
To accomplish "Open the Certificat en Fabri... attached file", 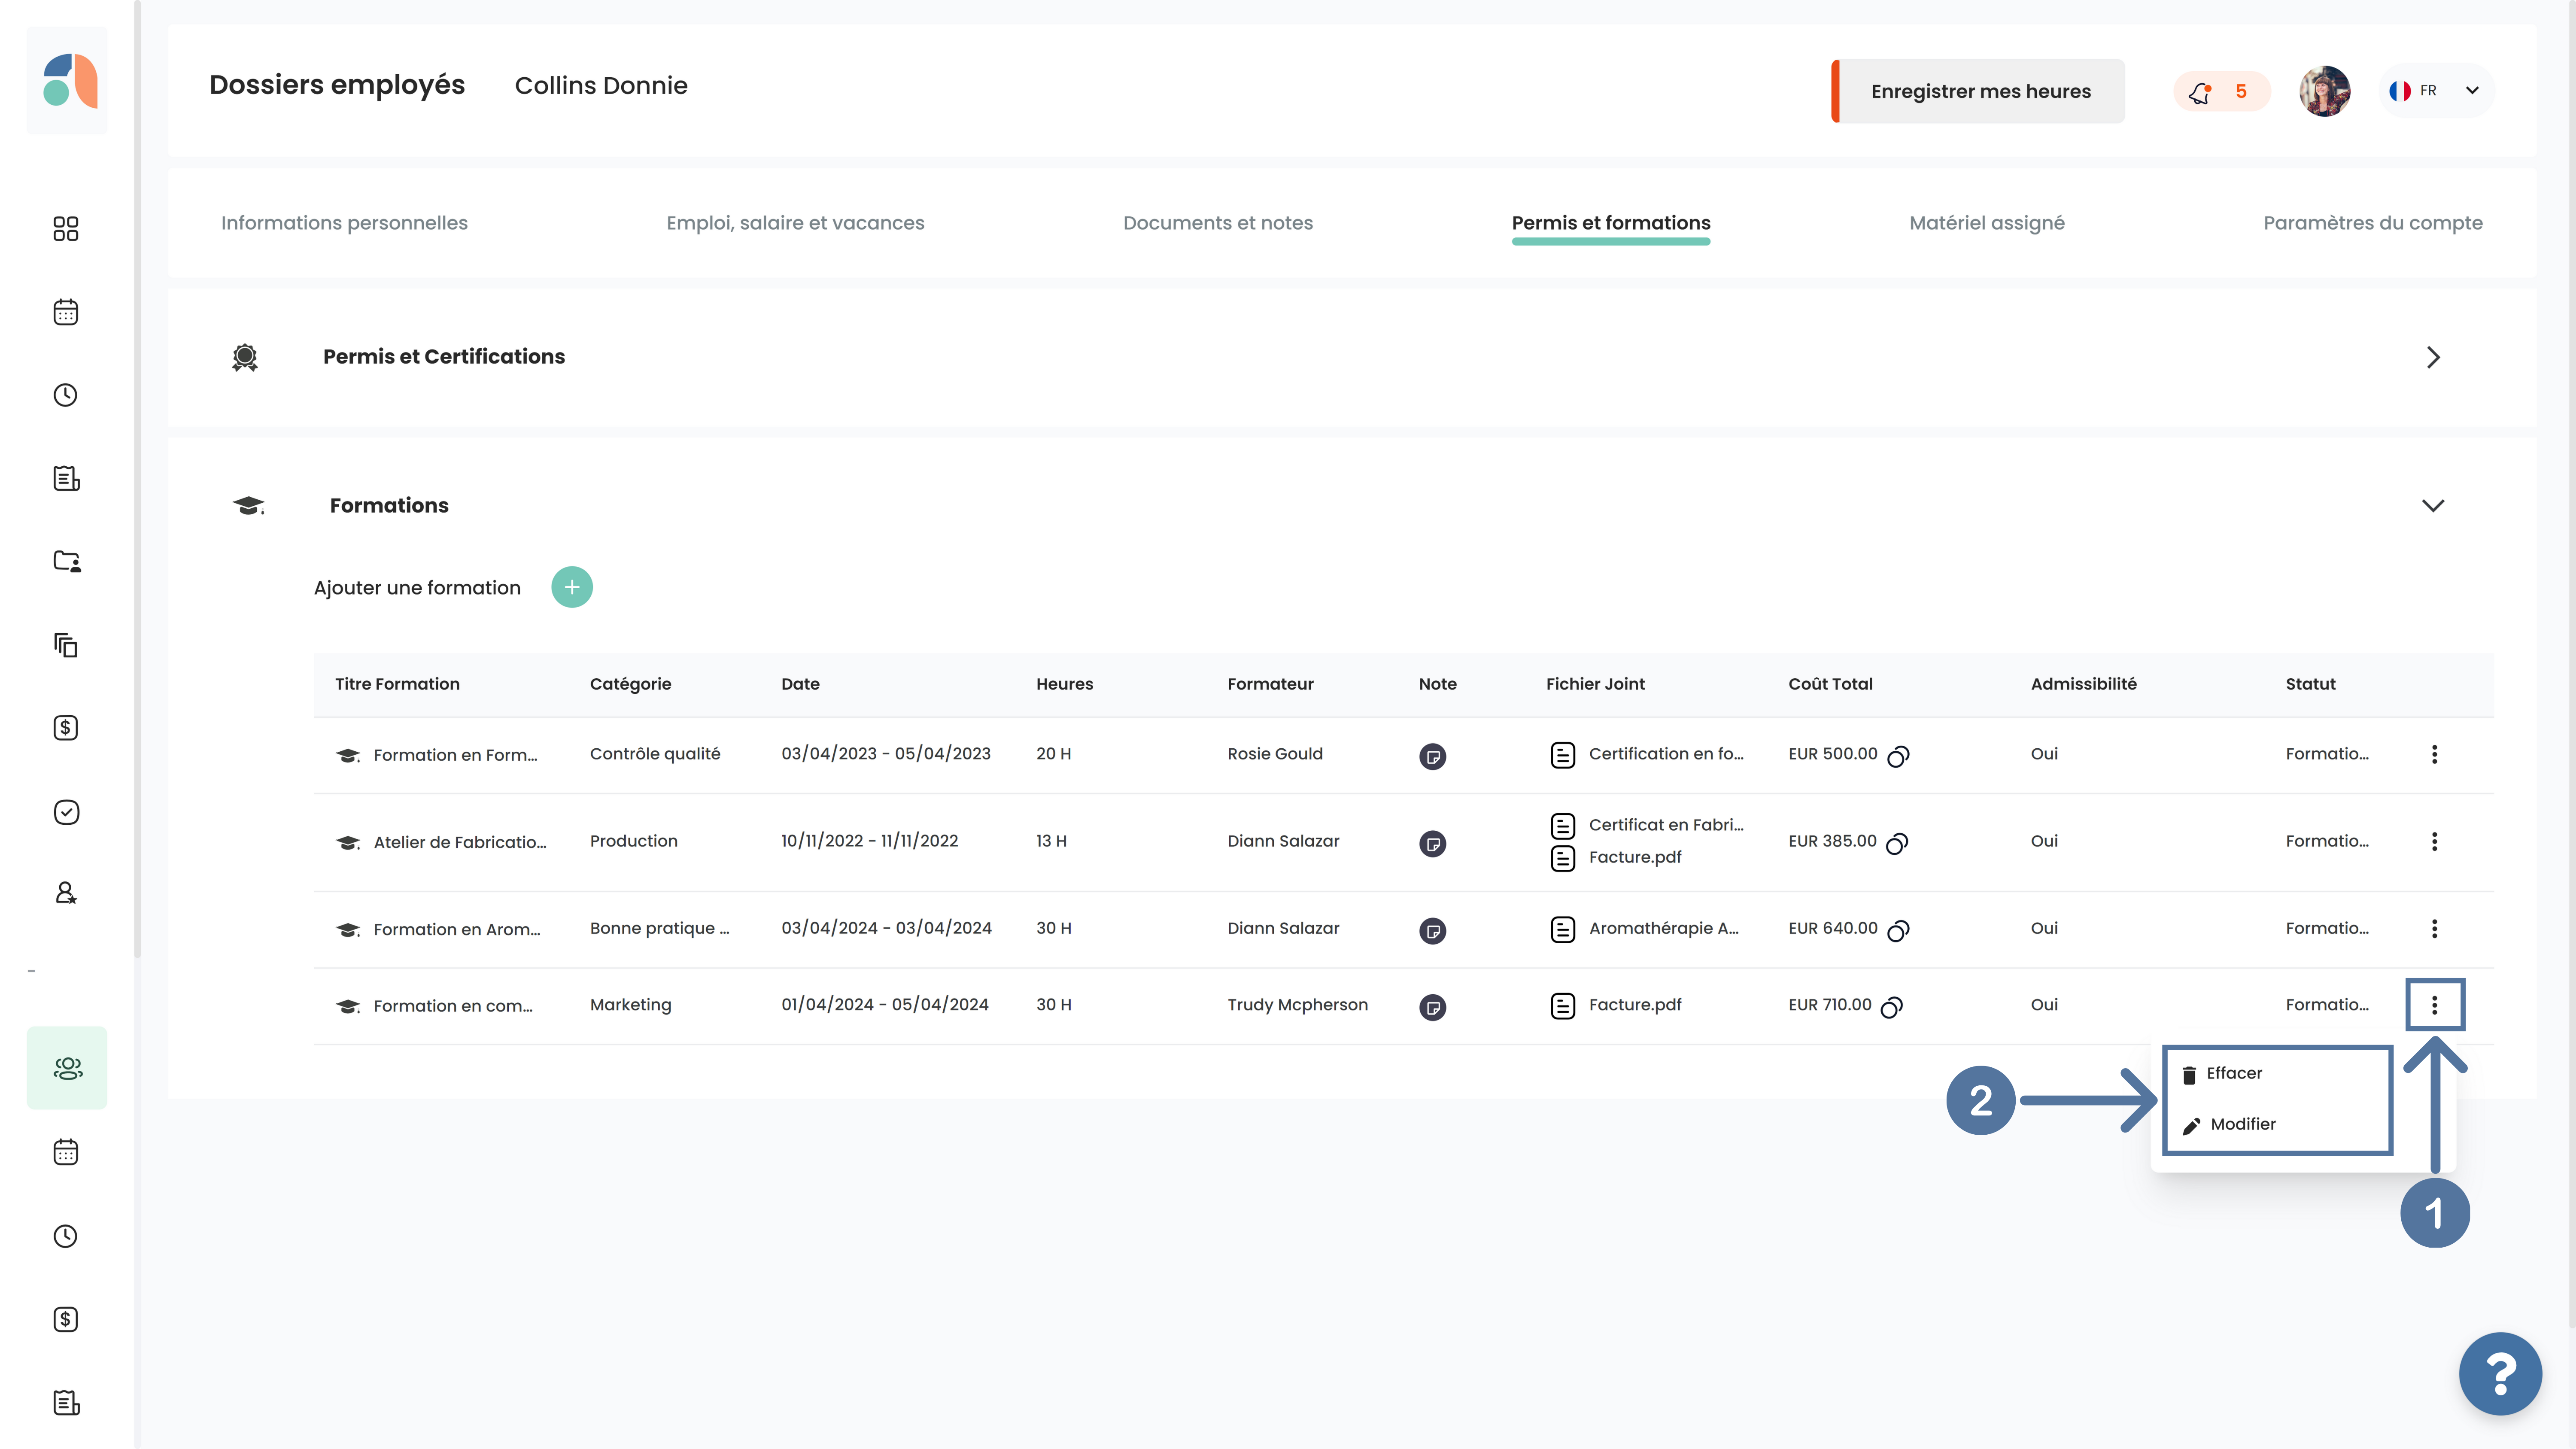I will point(1647,825).
